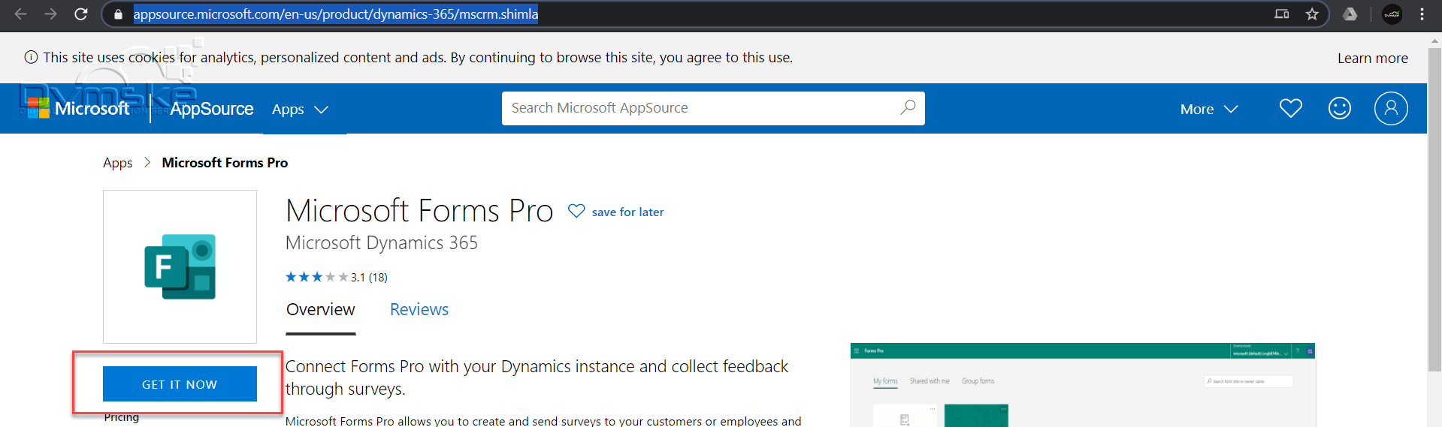Open the Chrome profile avatar
The height and width of the screenshot is (427, 1442).
pyautogui.click(x=1392, y=14)
